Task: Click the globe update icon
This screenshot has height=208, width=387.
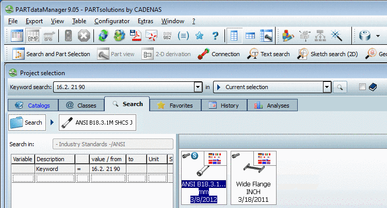Action: (x=120, y=36)
